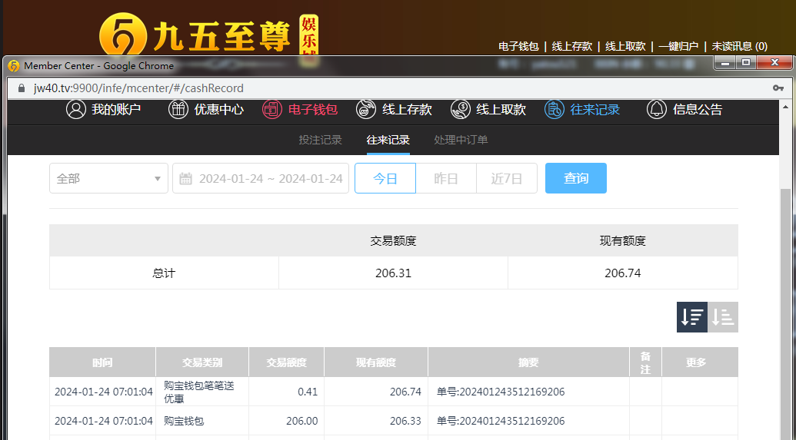Open 未读讯息 link in header
Image resolution: width=796 pixels, height=440 pixels.
[x=739, y=46]
